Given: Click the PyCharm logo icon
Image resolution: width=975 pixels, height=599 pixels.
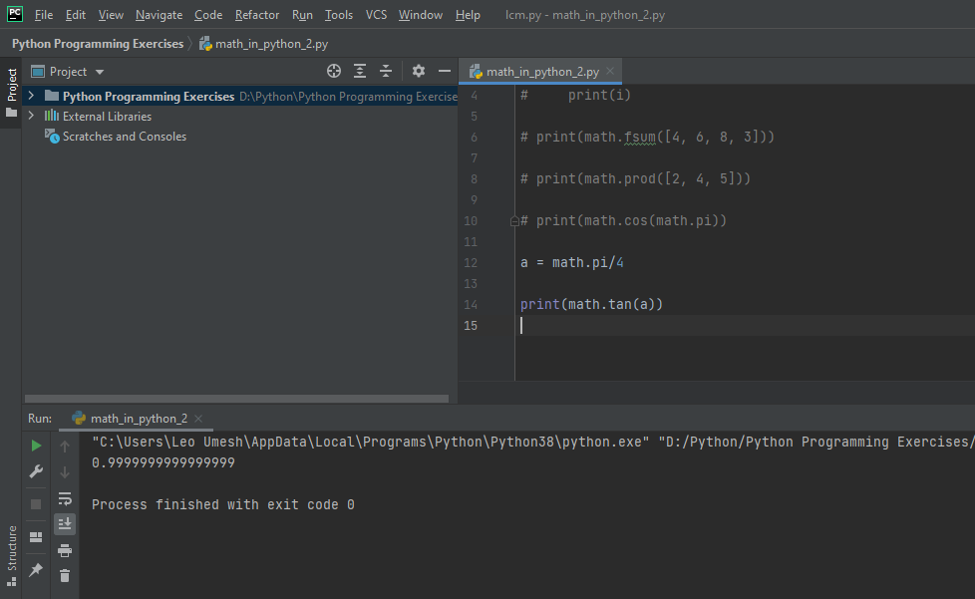Looking at the screenshot, I should coord(14,14).
